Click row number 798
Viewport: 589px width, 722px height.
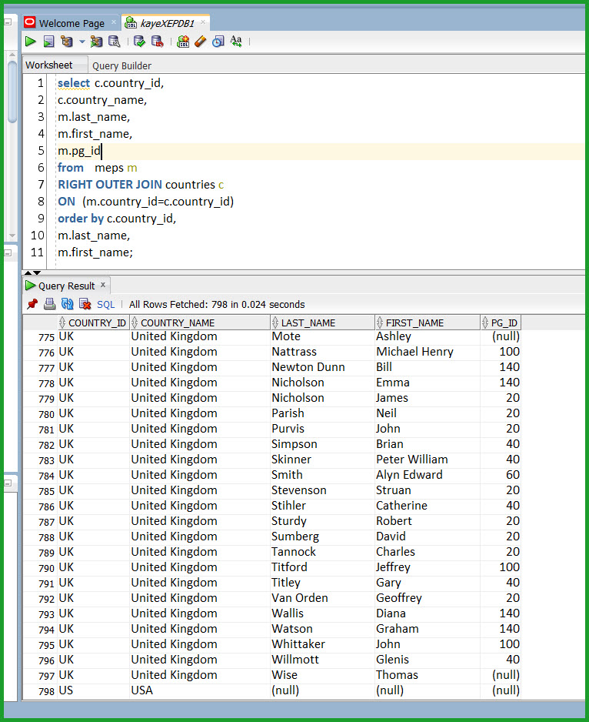pyautogui.click(x=46, y=692)
